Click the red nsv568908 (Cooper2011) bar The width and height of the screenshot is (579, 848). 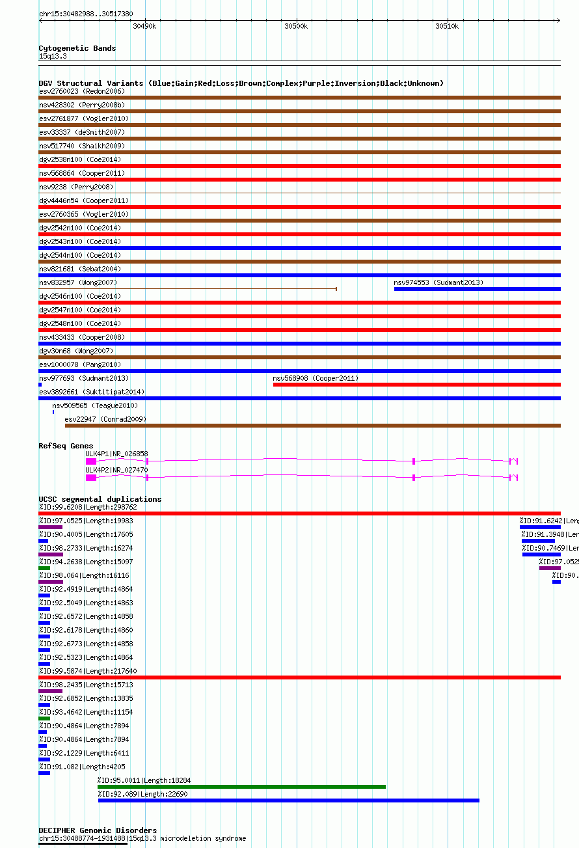417,385
